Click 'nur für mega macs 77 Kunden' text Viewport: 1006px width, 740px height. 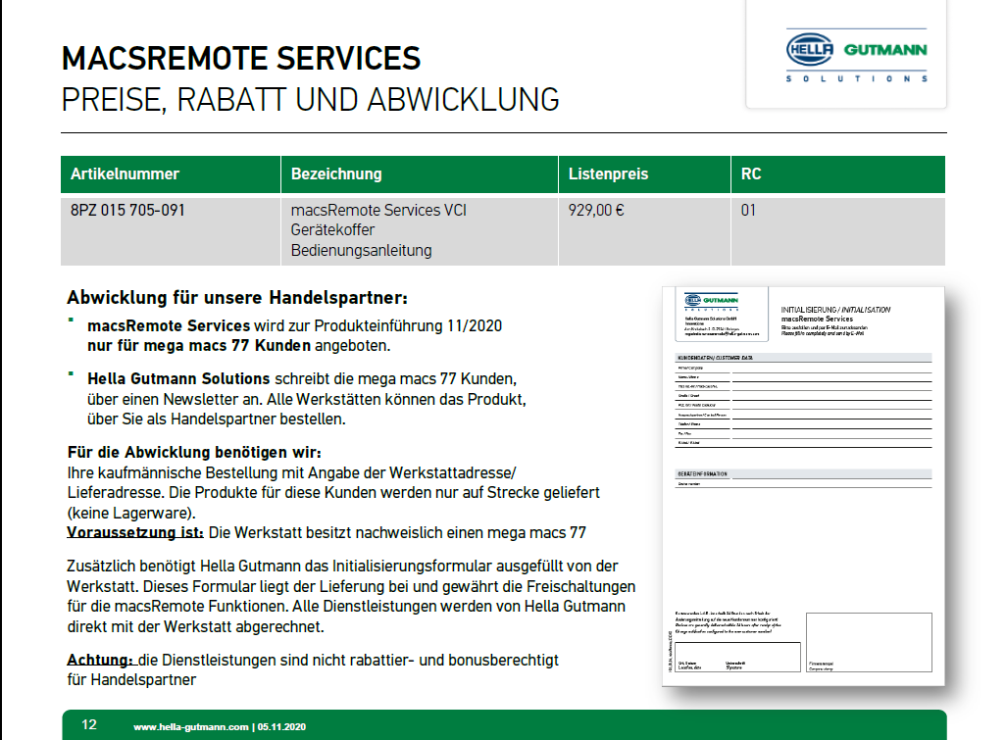click(x=199, y=346)
